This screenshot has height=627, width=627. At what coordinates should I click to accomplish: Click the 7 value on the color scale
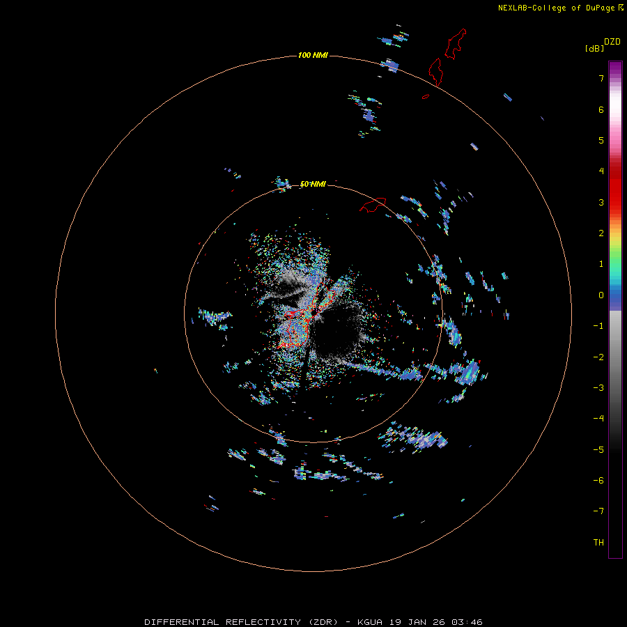pyautogui.click(x=601, y=78)
